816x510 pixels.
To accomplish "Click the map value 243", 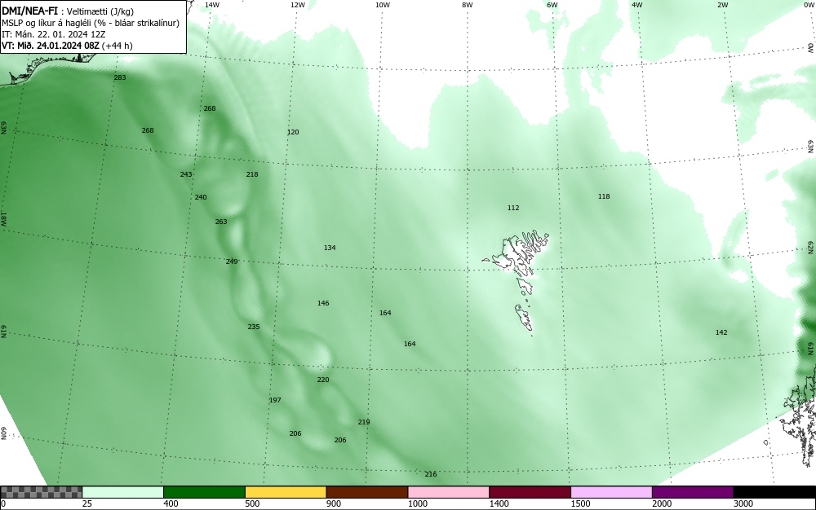I will click(186, 174).
